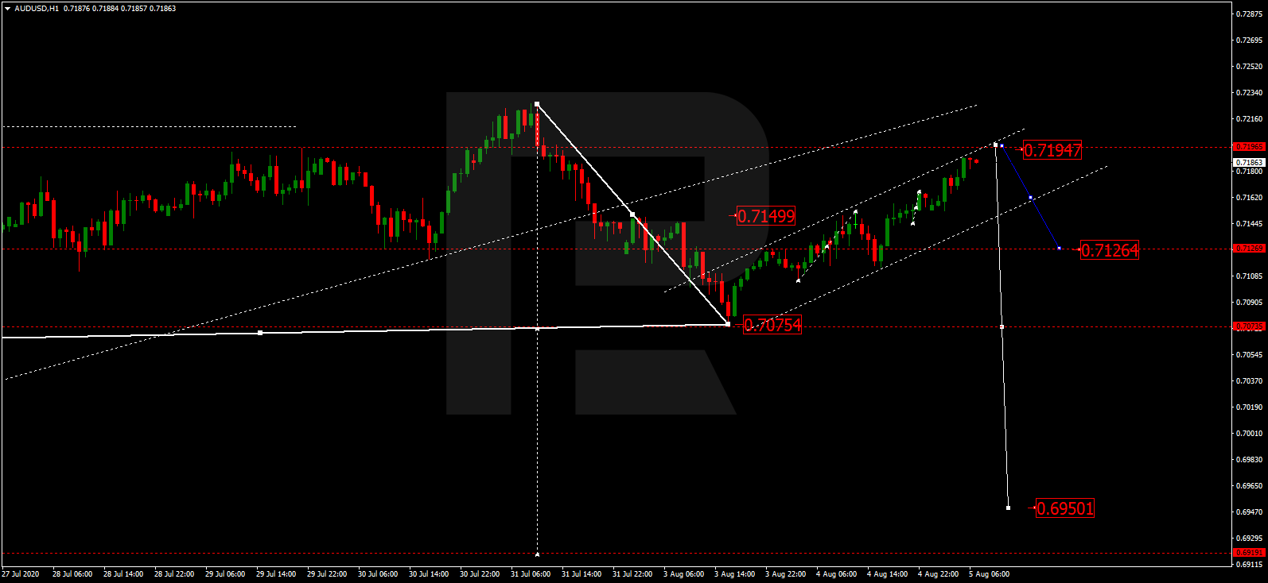This screenshot has height=583, width=1268.
Task: Select the blue forecast line endpoint near 0.71264
Action: coord(1059,249)
